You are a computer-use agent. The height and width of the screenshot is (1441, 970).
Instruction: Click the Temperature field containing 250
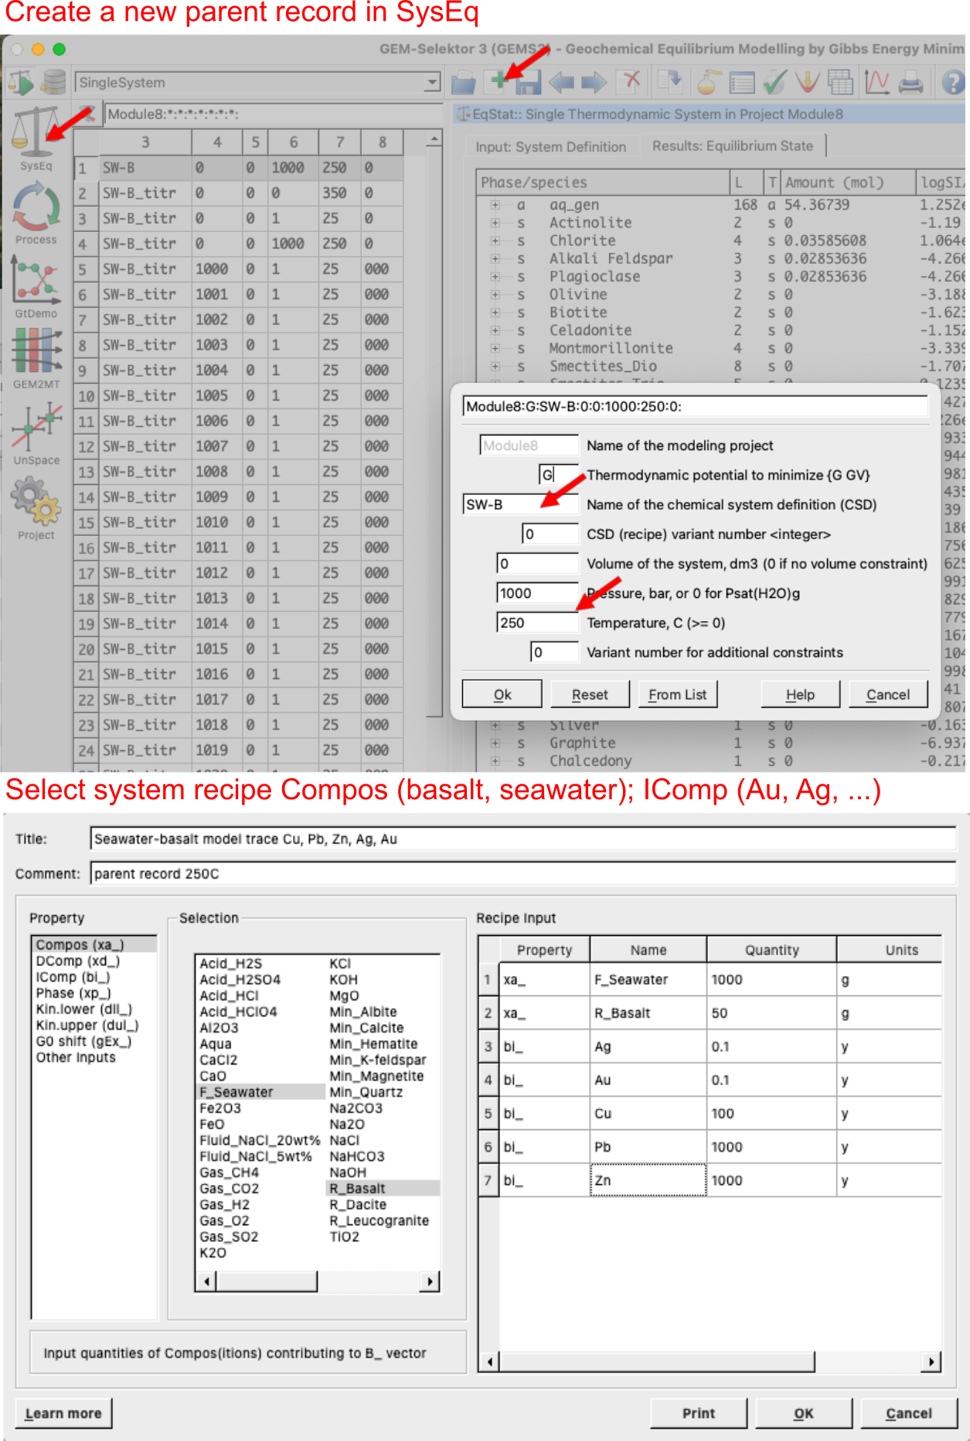(x=536, y=623)
